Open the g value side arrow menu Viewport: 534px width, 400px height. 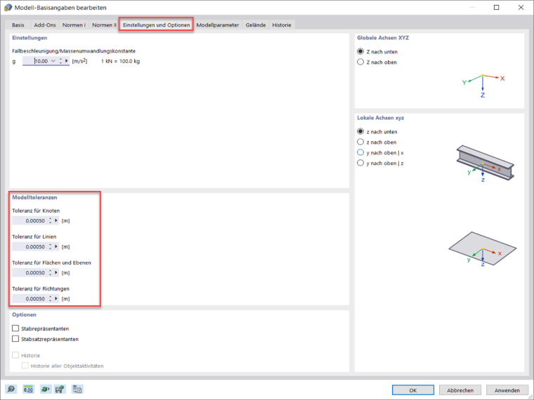pyautogui.click(x=67, y=61)
